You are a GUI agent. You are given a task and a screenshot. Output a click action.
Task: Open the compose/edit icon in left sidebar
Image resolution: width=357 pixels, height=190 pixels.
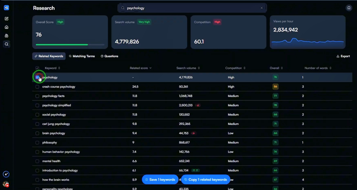point(6,18)
